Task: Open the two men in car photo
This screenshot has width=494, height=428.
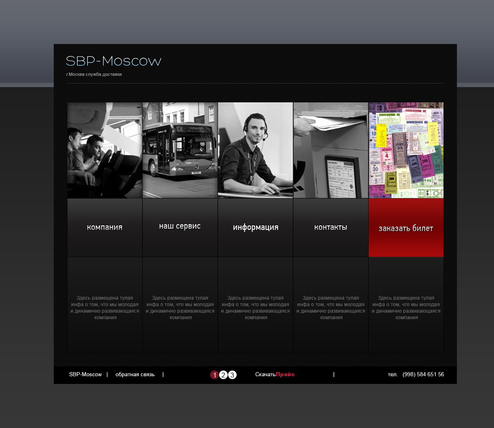Action: point(105,150)
